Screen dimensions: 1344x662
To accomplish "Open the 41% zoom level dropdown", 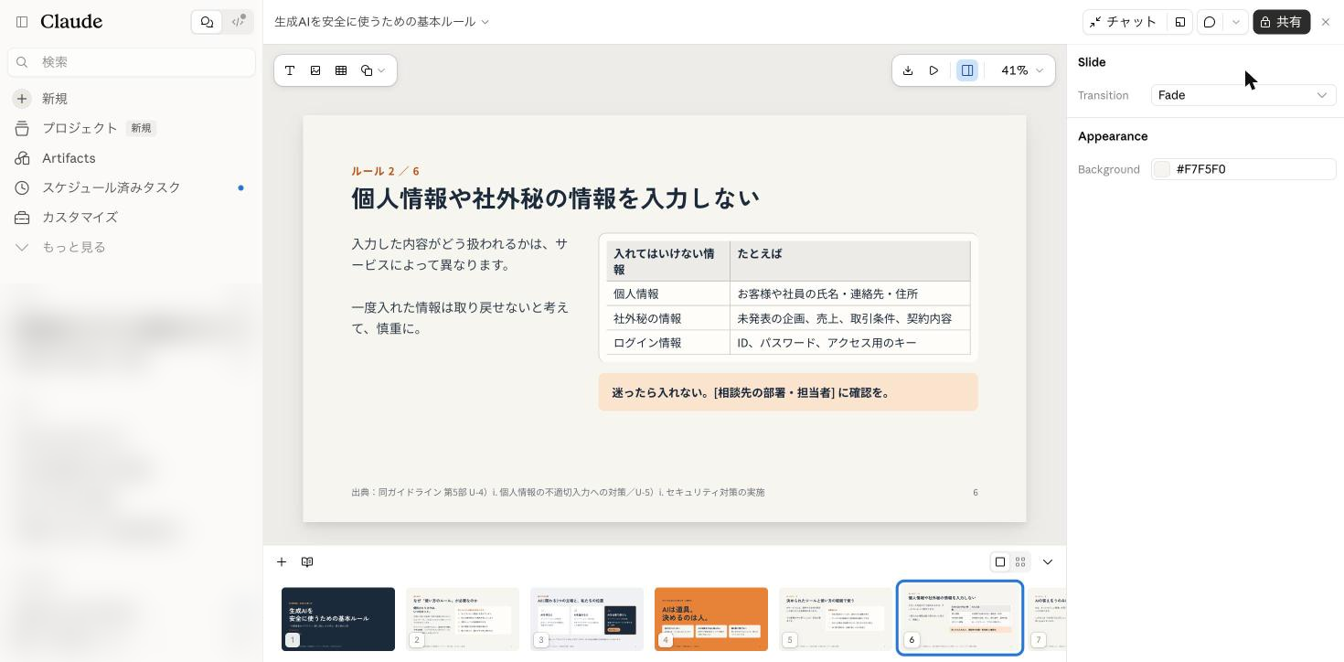I will coord(1021,70).
